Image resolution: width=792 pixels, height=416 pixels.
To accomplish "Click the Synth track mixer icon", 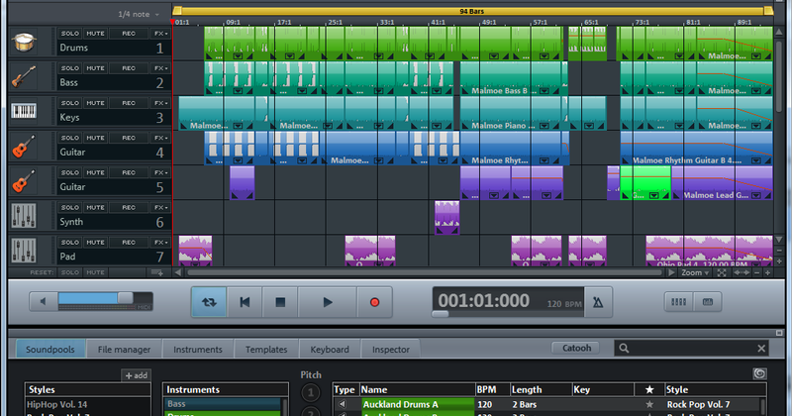I will coord(24,216).
